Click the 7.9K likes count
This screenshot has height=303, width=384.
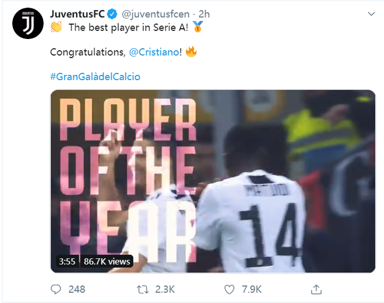(x=251, y=289)
